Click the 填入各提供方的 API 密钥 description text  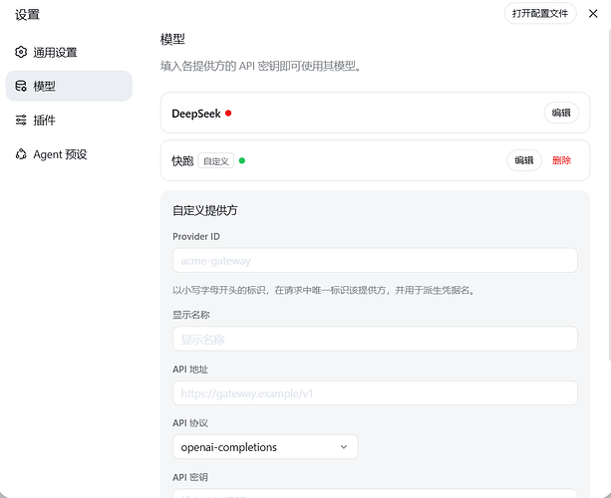[261, 66]
